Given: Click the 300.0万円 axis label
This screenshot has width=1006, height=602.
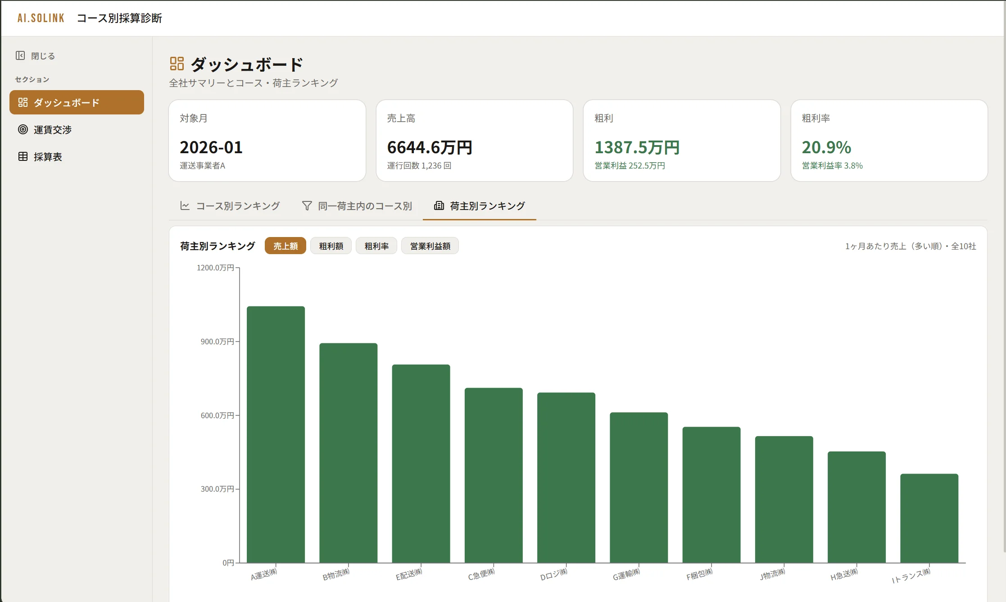Looking at the screenshot, I should tap(217, 489).
